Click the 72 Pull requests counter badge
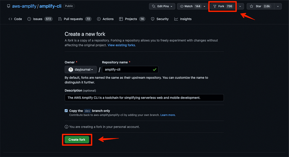This screenshot has width=289, height=157. click(x=88, y=19)
